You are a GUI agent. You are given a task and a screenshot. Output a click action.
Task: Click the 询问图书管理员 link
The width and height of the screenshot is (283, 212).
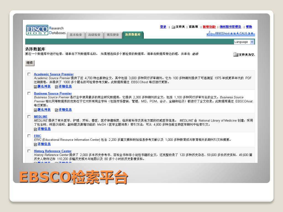(x=230, y=27)
